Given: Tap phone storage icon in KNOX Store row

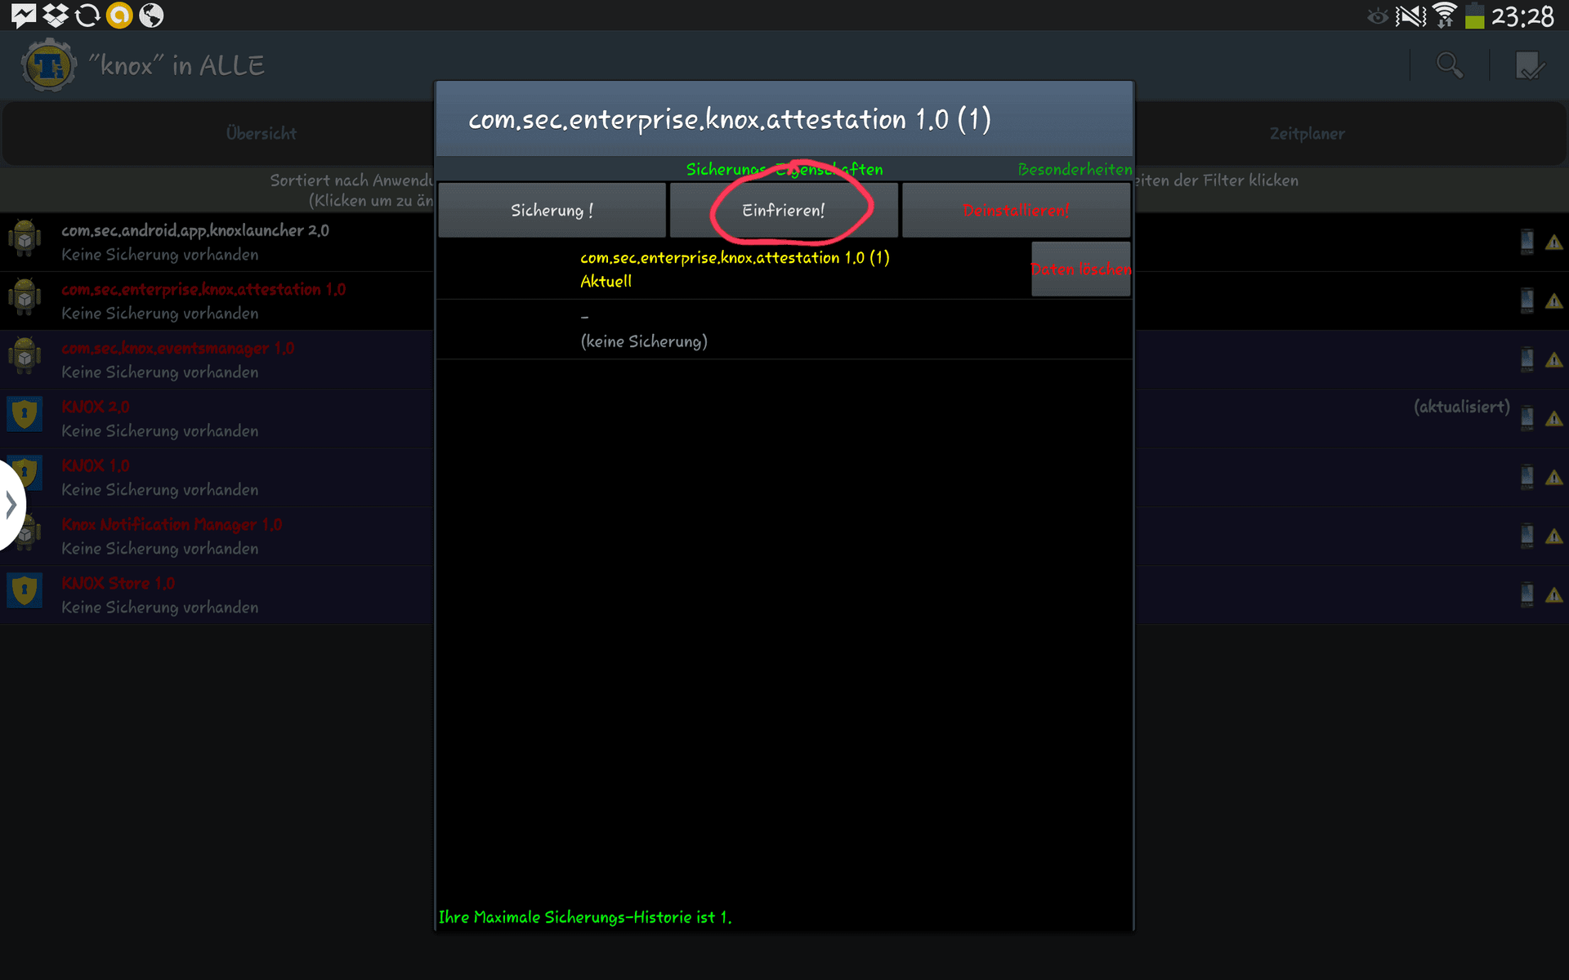Looking at the screenshot, I should click(1527, 595).
